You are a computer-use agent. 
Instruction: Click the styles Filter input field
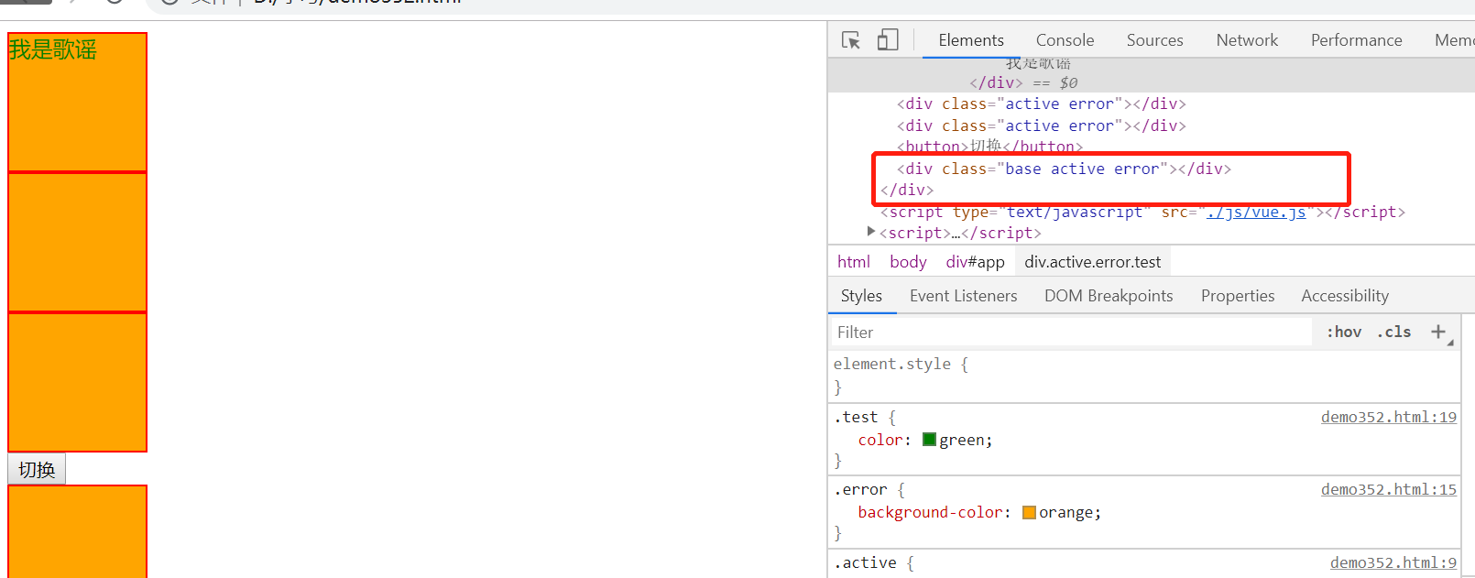click(x=1072, y=333)
